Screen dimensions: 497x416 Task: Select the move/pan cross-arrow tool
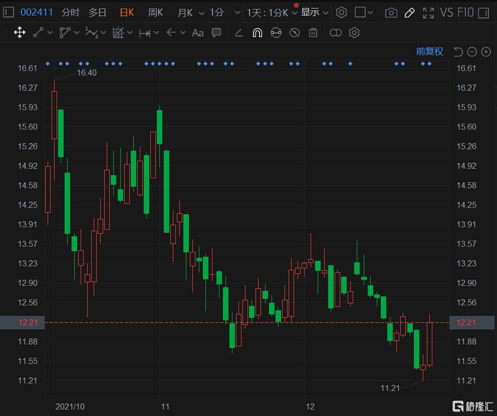click(x=20, y=33)
